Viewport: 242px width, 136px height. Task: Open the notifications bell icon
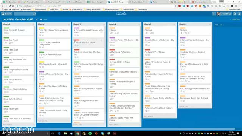pyautogui.click(x=239, y=14)
